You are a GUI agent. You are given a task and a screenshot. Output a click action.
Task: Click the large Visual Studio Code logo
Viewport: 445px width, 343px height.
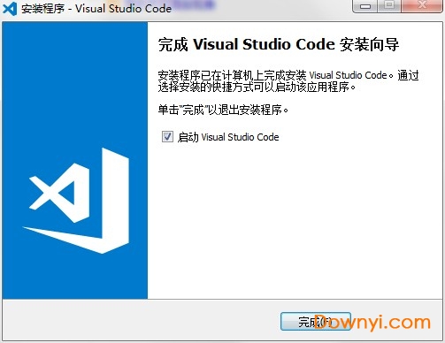point(76,201)
